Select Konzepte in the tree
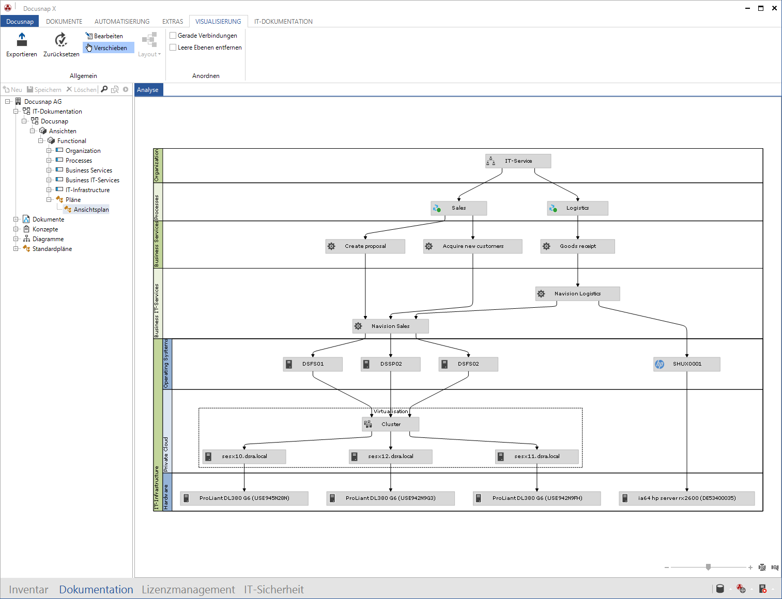Viewport: 782px width, 599px height. pos(45,229)
